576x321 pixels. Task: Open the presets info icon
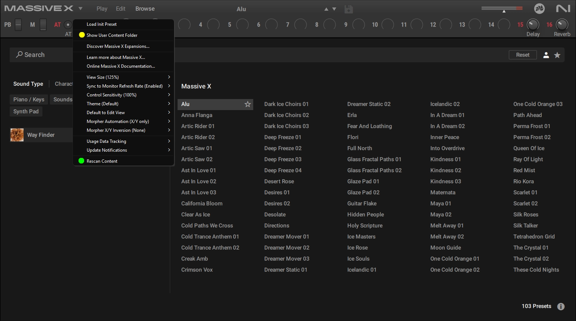pos(561,306)
